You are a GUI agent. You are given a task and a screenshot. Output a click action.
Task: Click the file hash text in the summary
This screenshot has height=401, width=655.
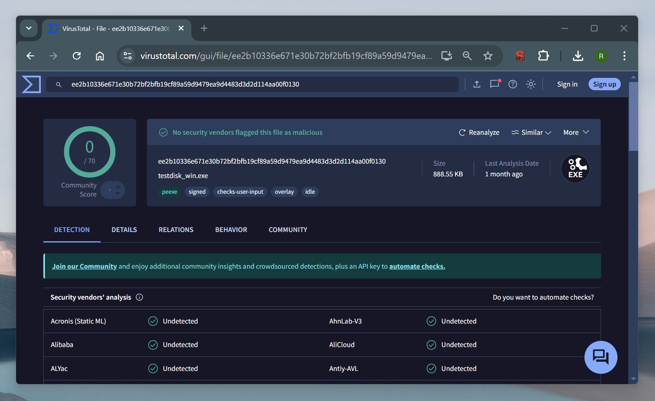click(x=272, y=161)
